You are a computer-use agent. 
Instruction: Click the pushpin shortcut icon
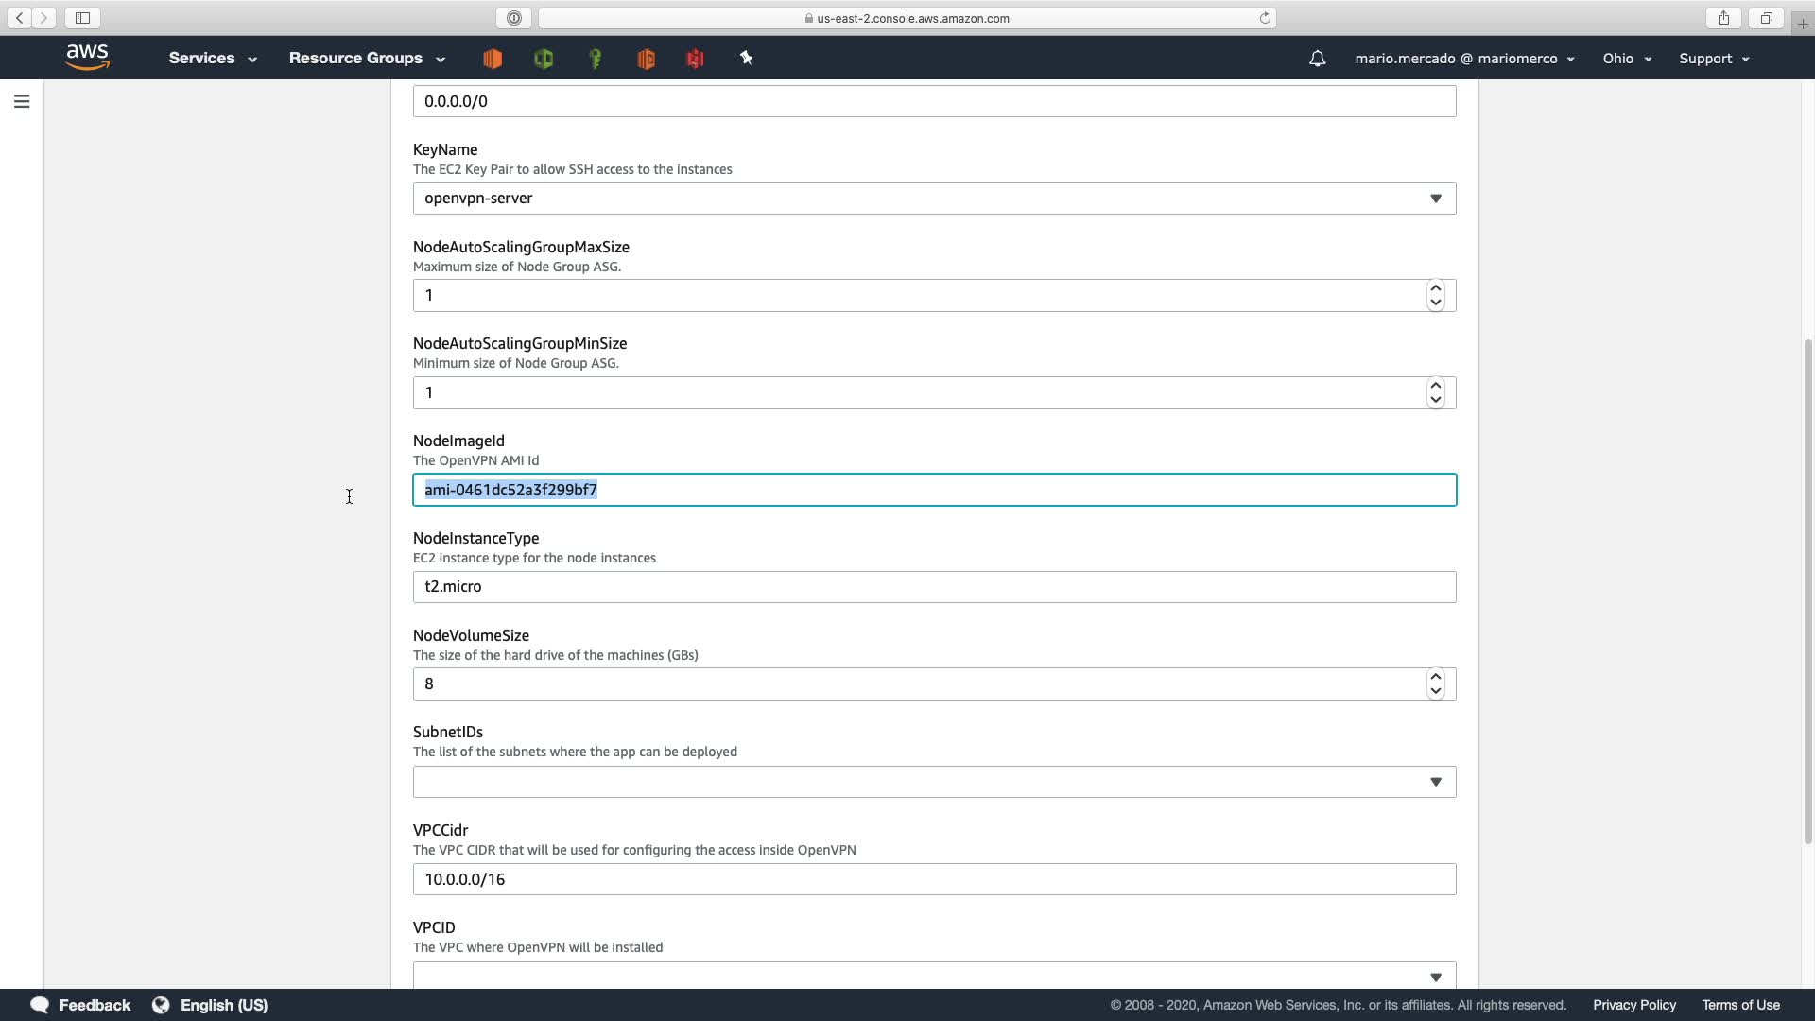tap(746, 59)
